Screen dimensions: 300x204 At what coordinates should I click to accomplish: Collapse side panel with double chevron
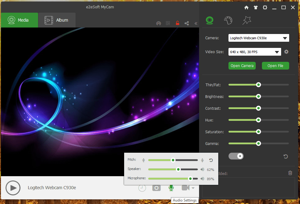(x=196, y=23)
